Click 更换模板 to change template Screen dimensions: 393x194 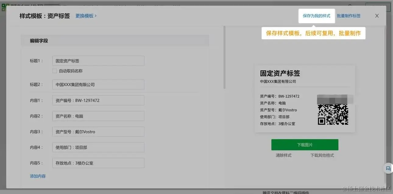(86, 16)
